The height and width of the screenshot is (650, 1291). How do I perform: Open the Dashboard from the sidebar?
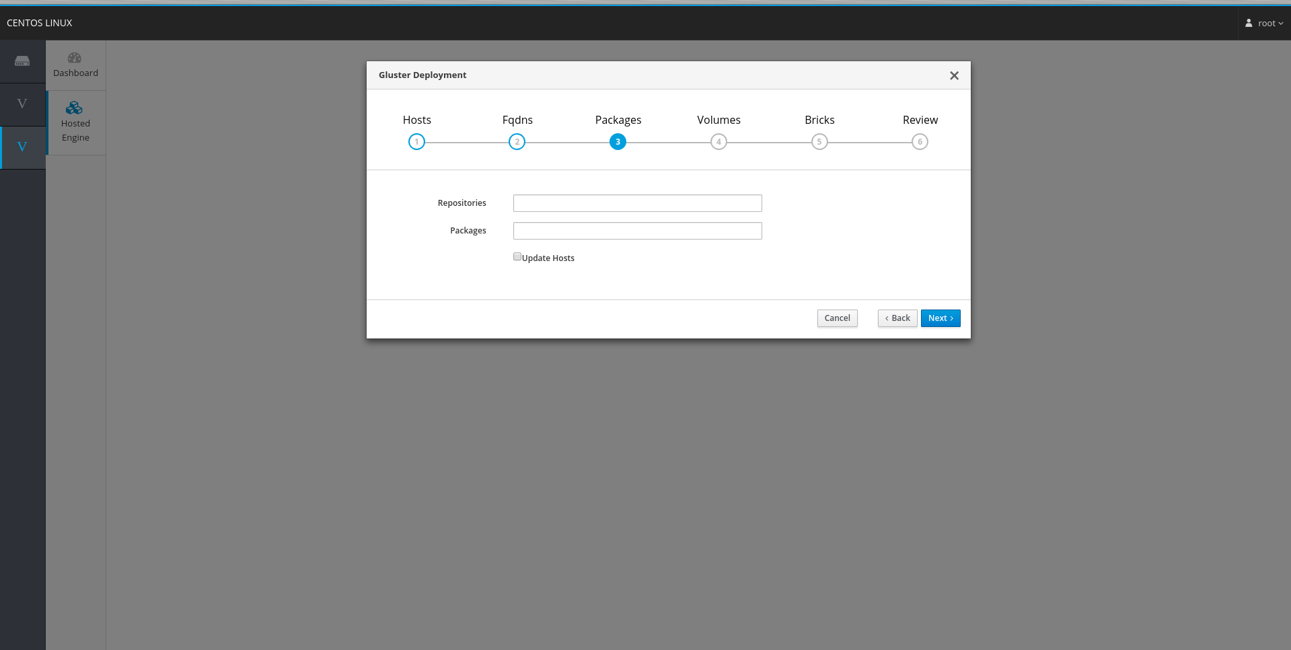75,64
